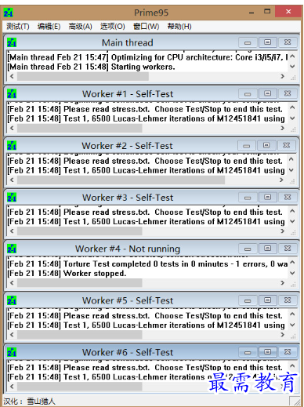
Task: Click the Worker #1 window icon
Action: 12,93
